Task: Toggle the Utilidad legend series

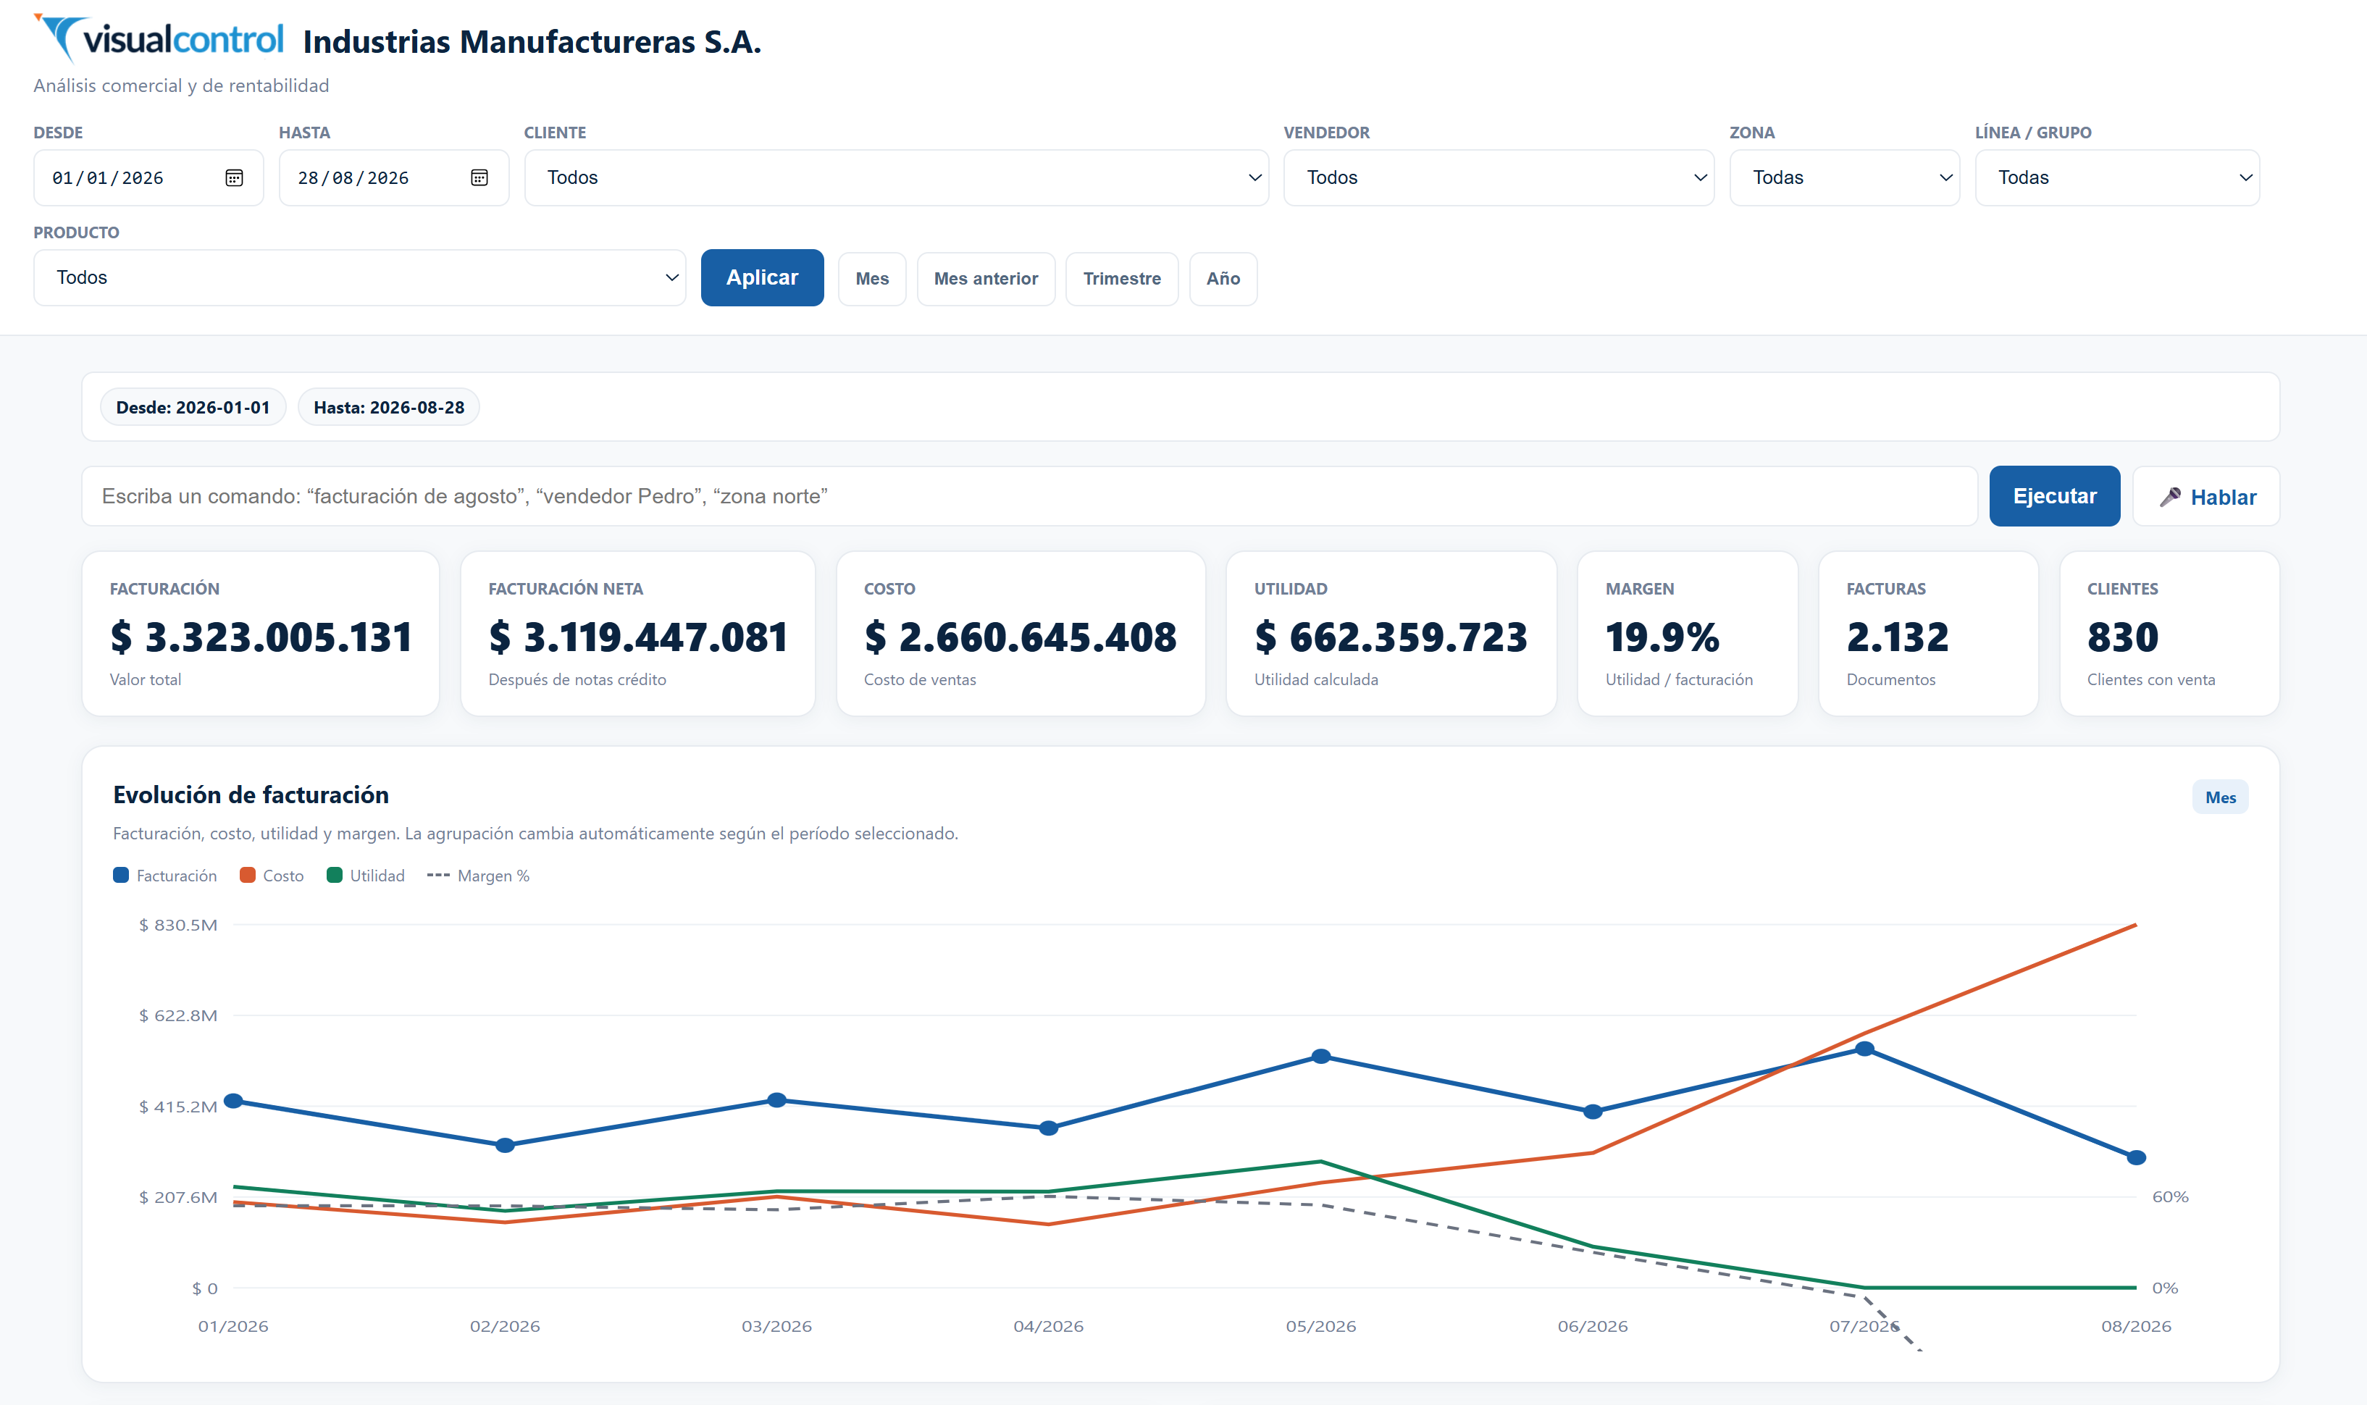Action: [366, 876]
